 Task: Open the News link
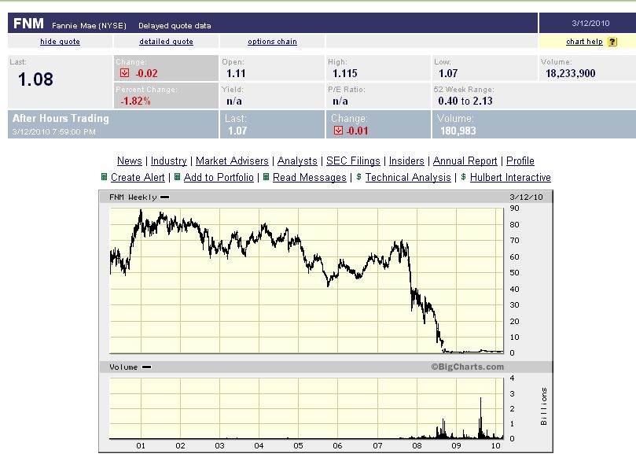tap(130, 160)
